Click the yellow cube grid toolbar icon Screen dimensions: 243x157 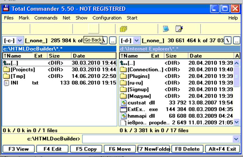click(123, 29)
